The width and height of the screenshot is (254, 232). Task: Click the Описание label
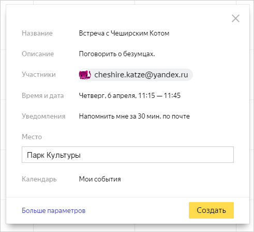click(38, 54)
